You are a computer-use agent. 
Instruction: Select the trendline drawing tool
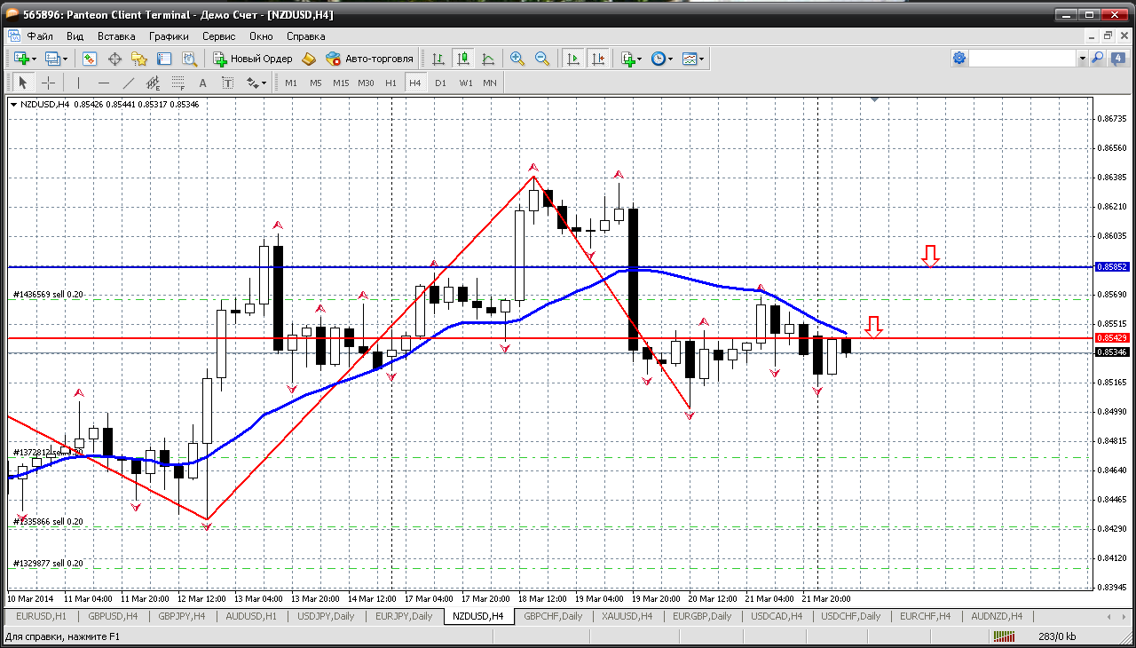click(129, 83)
